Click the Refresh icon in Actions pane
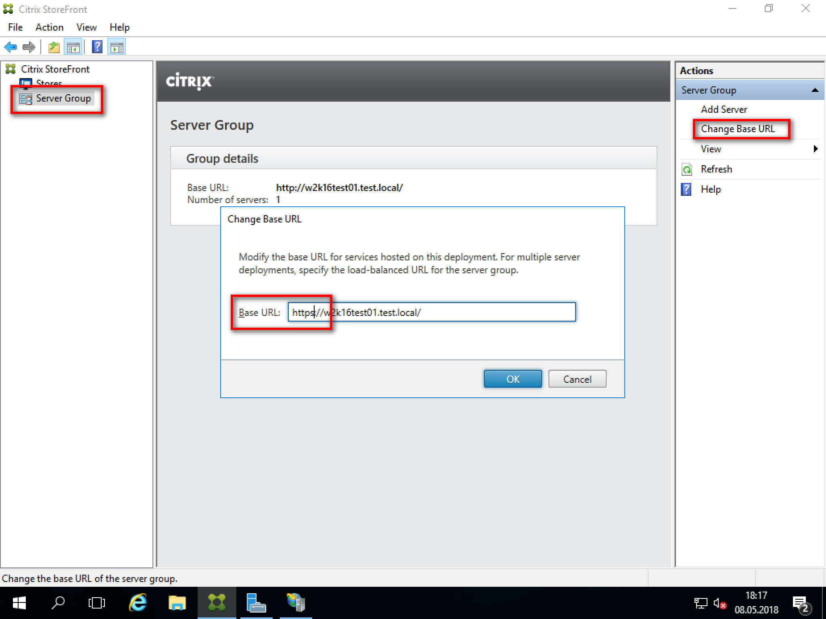826x619 pixels. [x=687, y=169]
